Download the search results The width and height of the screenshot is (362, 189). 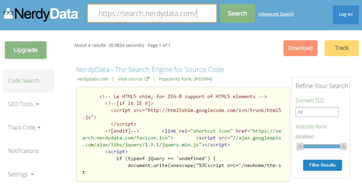pos(300,48)
